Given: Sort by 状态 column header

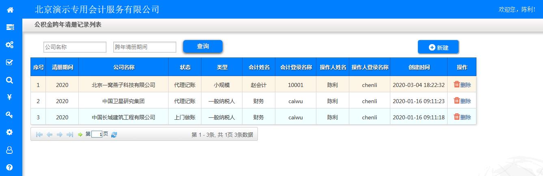Looking at the screenshot, I should (185, 67).
